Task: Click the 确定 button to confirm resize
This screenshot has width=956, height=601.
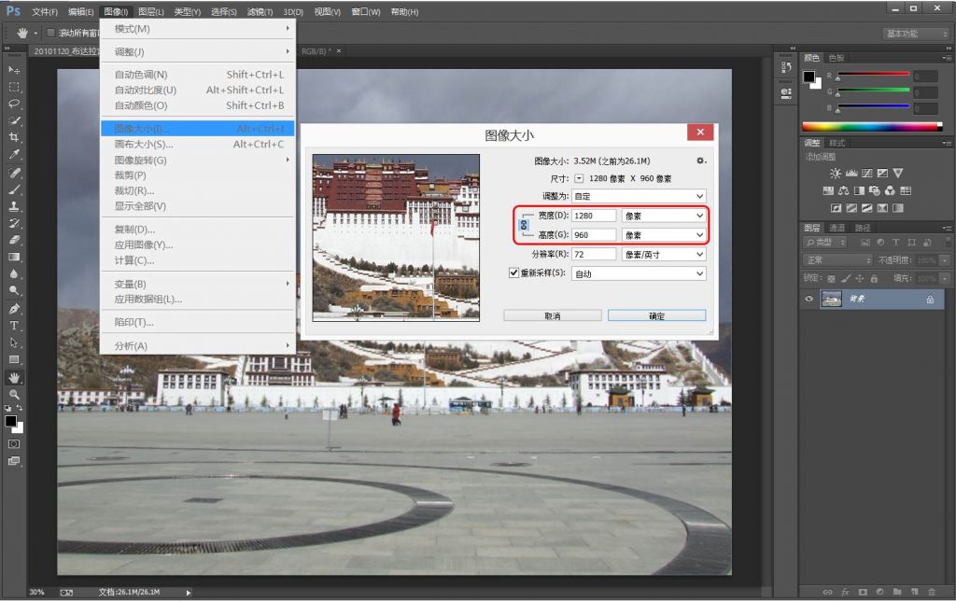Action: point(656,315)
